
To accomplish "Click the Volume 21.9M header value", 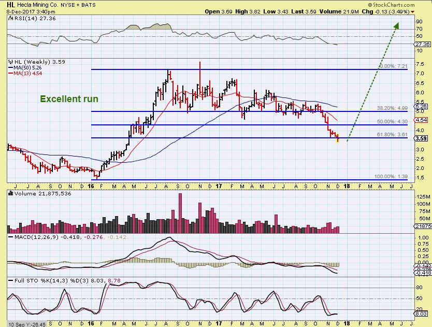I will [x=339, y=11].
